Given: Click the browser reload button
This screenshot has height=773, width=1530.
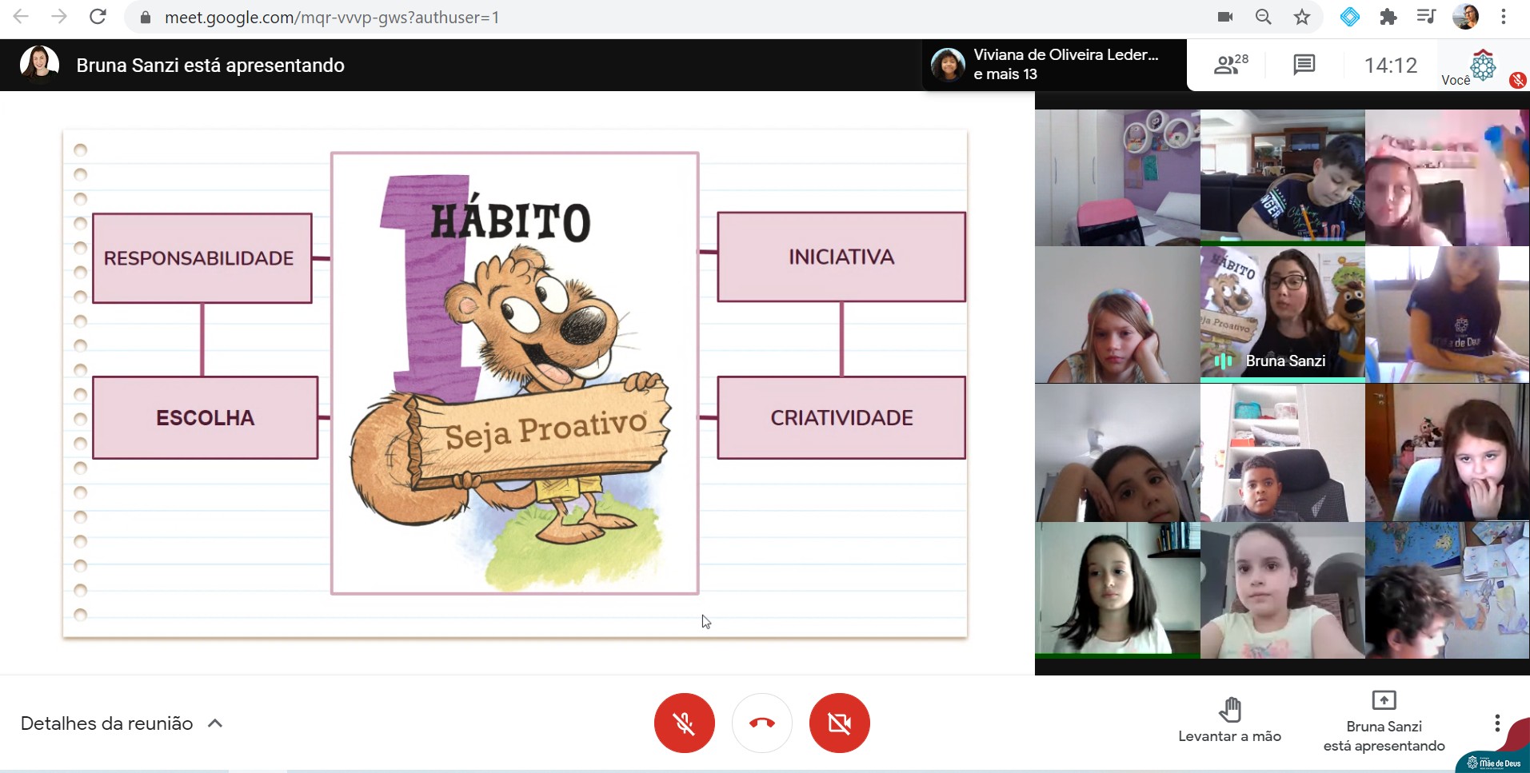Looking at the screenshot, I should point(98,17).
